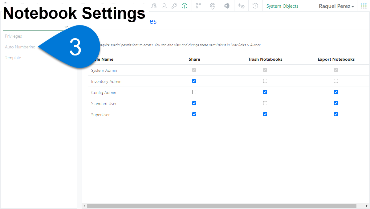This screenshot has height=209, width=370.
Task: Uncheck Trash Notebooks for SuperUser
Action: coord(265,114)
